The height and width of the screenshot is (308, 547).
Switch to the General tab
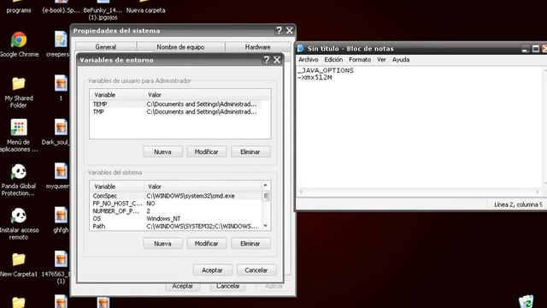106,47
